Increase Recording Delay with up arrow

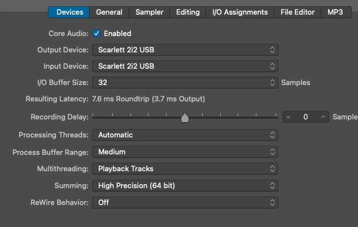(x=323, y=117)
